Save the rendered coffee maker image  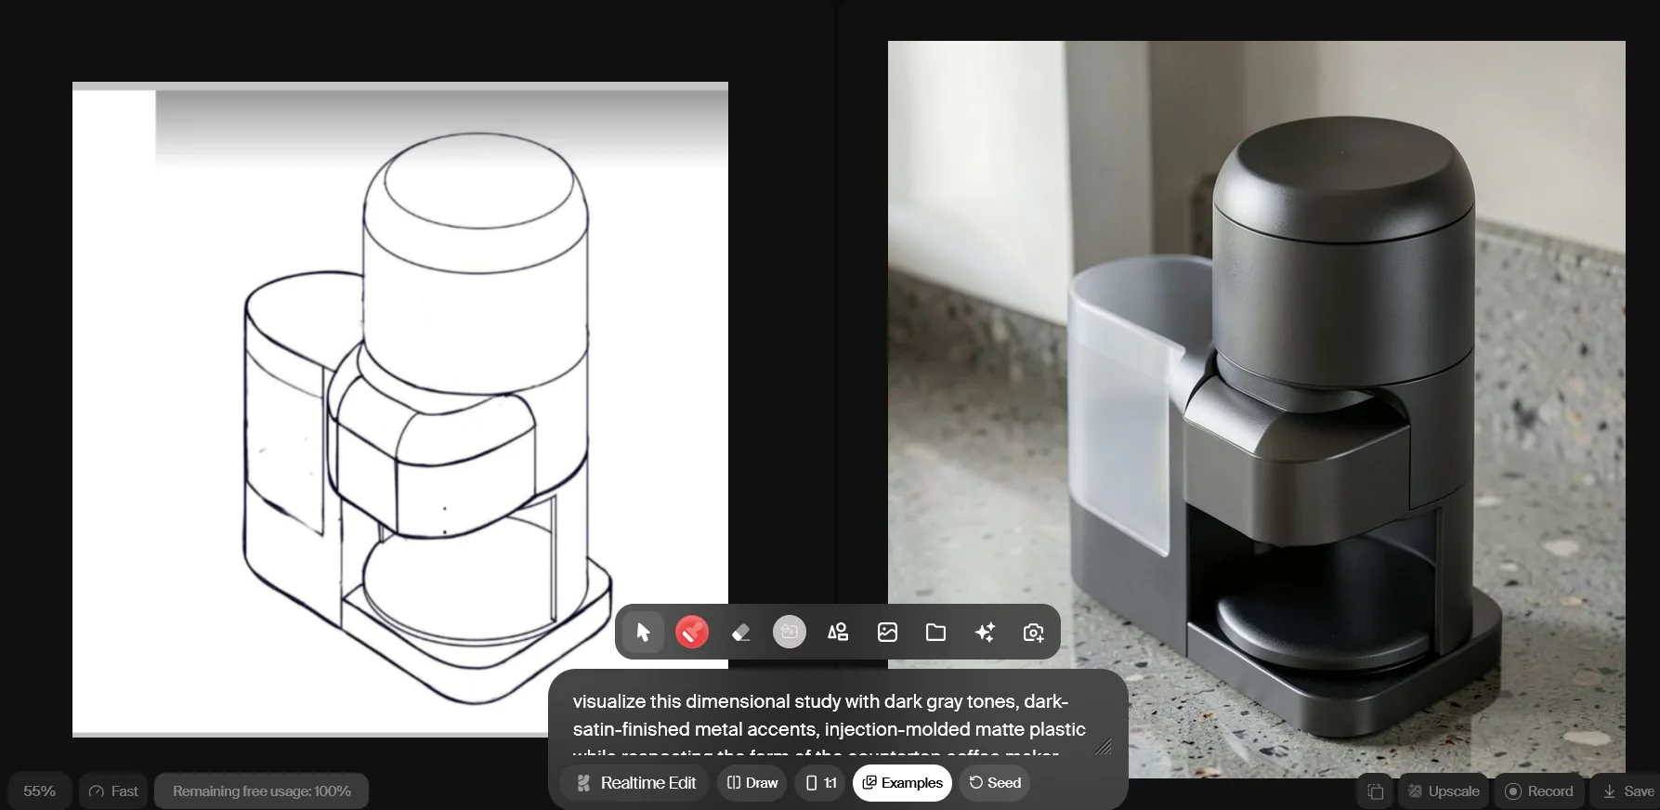pos(1627,791)
